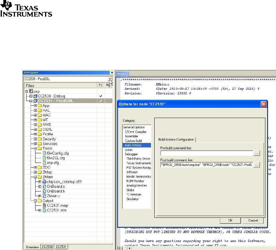Screen dimensions: 276x250
Task: Expand the CC2530 - Debug project node
Action: coord(31,96)
